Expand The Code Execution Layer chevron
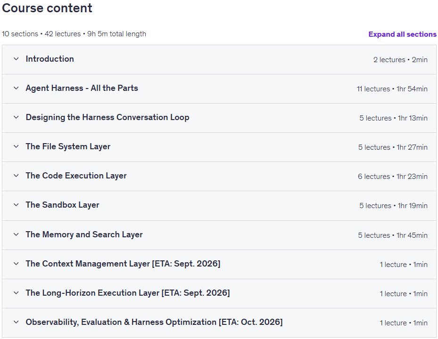Image resolution: width=438 pixels, height=339 pixels. pos(16,176)
